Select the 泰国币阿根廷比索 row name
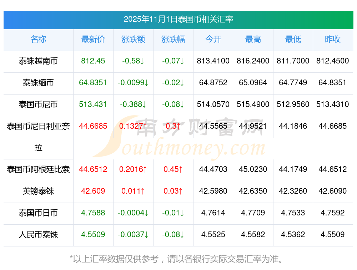Image resolution: width=357 pixels, height=270 pixels. (38, 169)
